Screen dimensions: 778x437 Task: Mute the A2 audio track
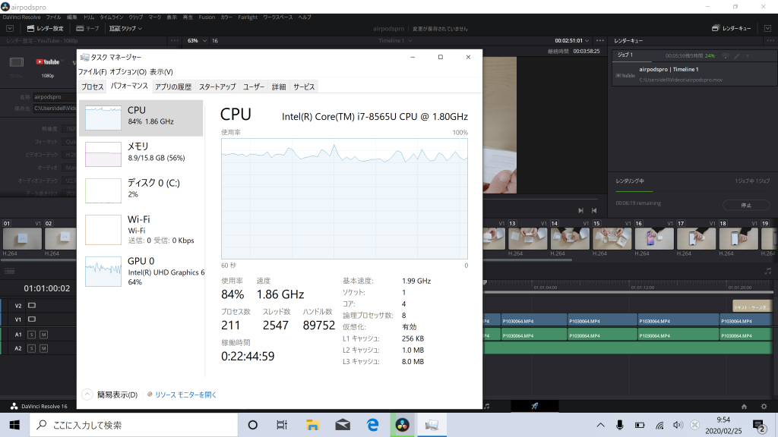[43, 348]
